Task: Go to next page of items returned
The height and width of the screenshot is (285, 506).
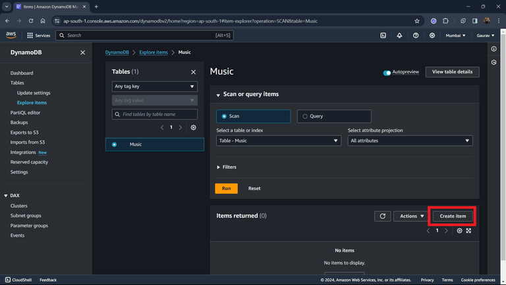Action: pos(446,231)
